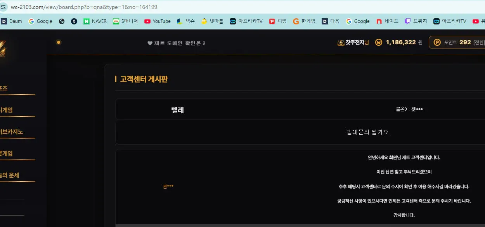Click the author label 글쓴이: 찻***
Image resolution: width=485 pixels, height=227 pixels.
[409, 109]
